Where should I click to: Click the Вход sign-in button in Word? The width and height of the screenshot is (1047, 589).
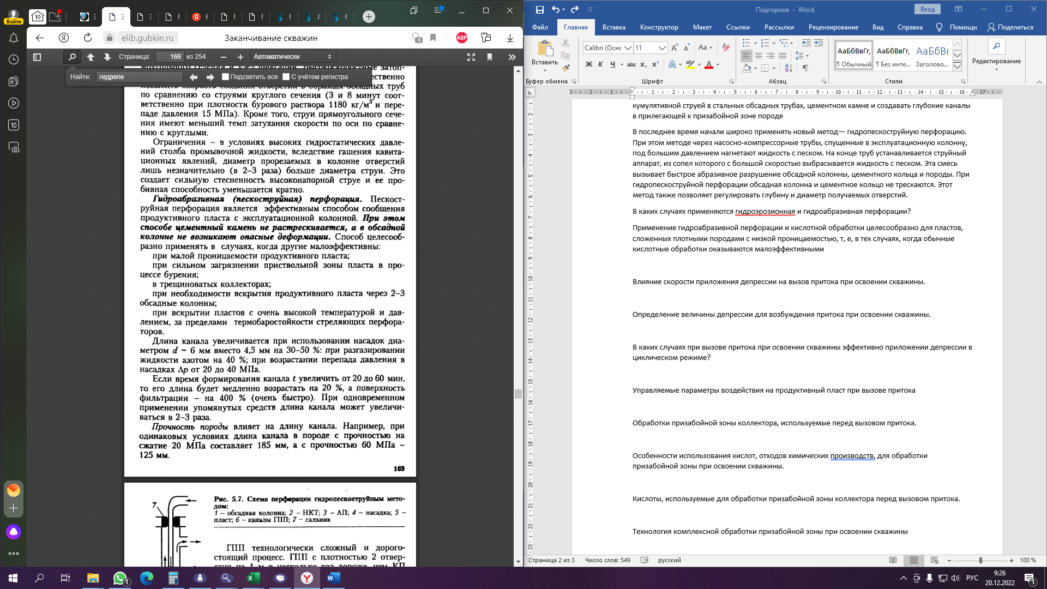click(927, 9)
